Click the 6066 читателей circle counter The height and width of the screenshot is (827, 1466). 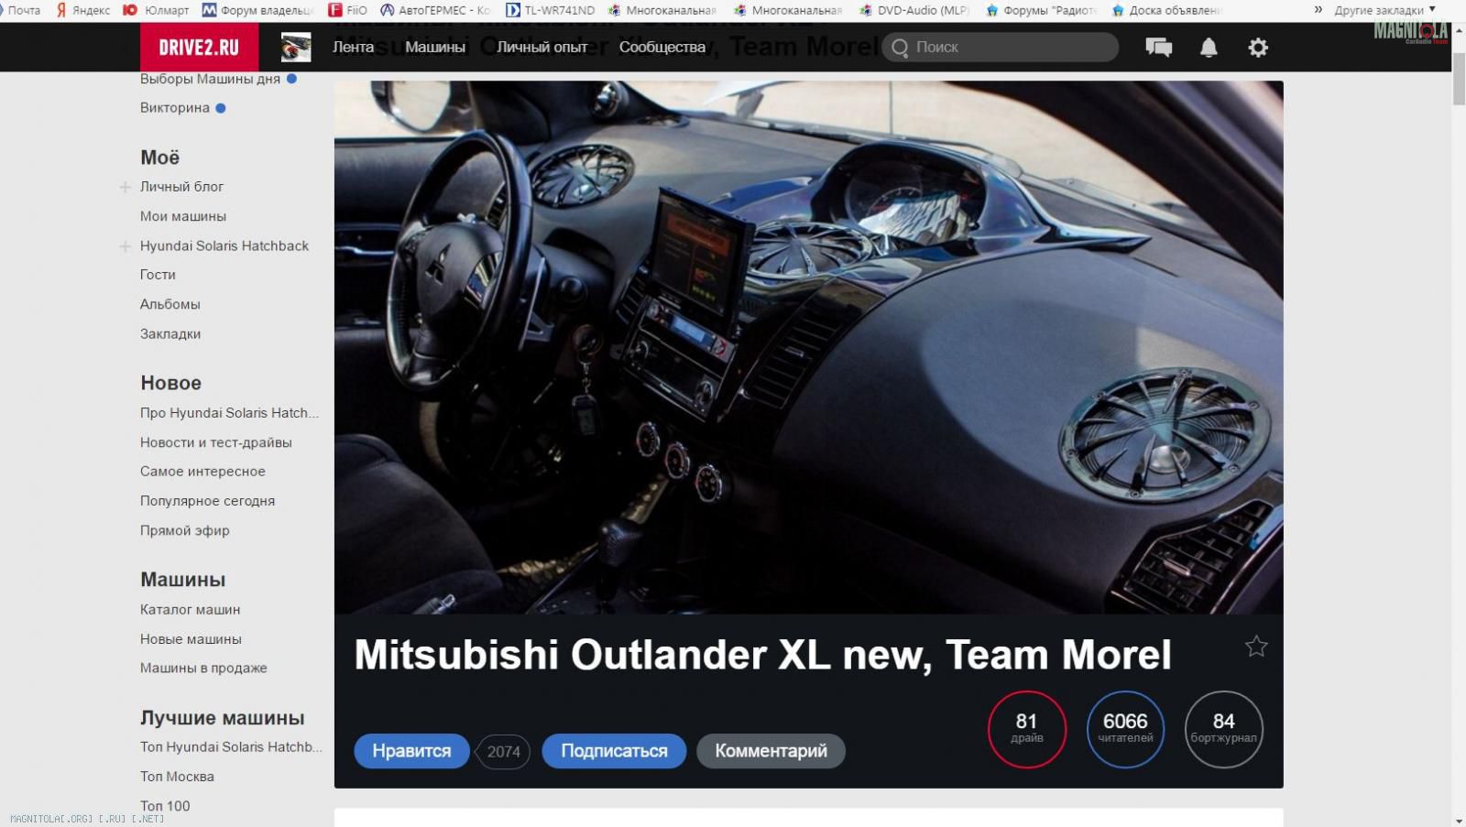point(1125,729)
